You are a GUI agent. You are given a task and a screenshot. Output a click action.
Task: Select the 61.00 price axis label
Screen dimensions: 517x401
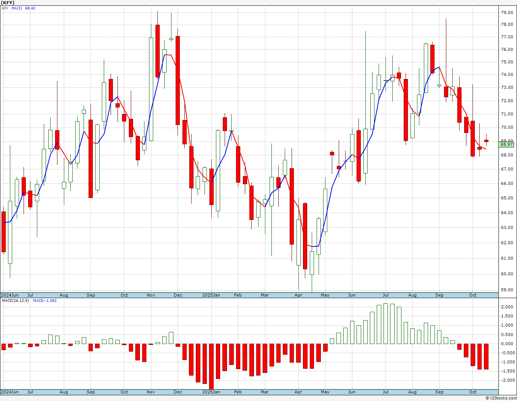tap(507, 258)
